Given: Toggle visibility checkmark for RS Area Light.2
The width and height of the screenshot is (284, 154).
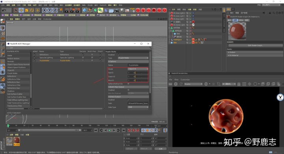Looking at the screenshot, I should click(191, 13).
